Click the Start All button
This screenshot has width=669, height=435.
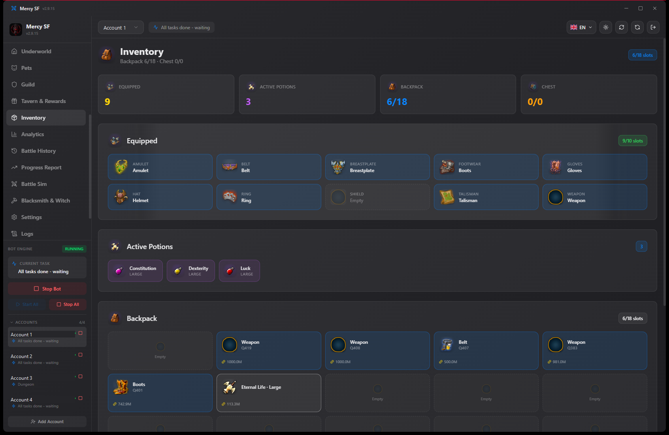(x=27, y=304)
